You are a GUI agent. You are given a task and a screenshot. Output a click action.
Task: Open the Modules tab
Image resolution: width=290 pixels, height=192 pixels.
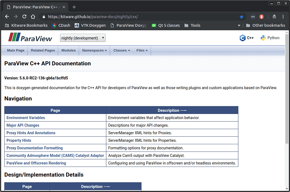(69, 50)
